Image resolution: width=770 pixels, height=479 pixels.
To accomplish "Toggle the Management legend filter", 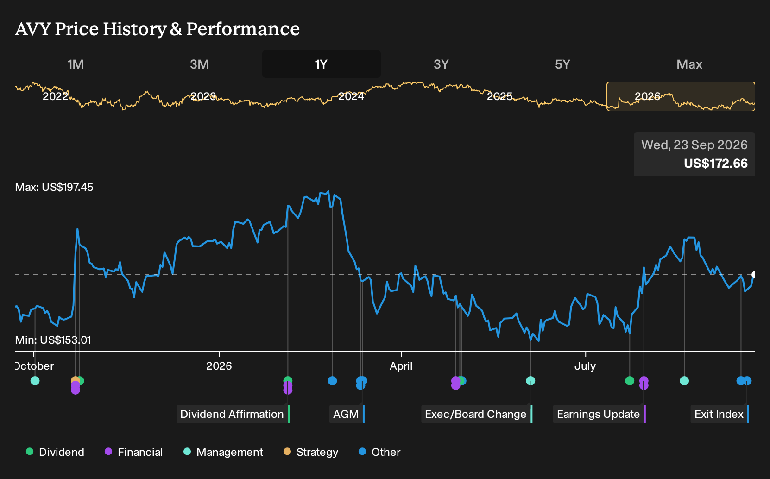I will click(x=223, y=452).
